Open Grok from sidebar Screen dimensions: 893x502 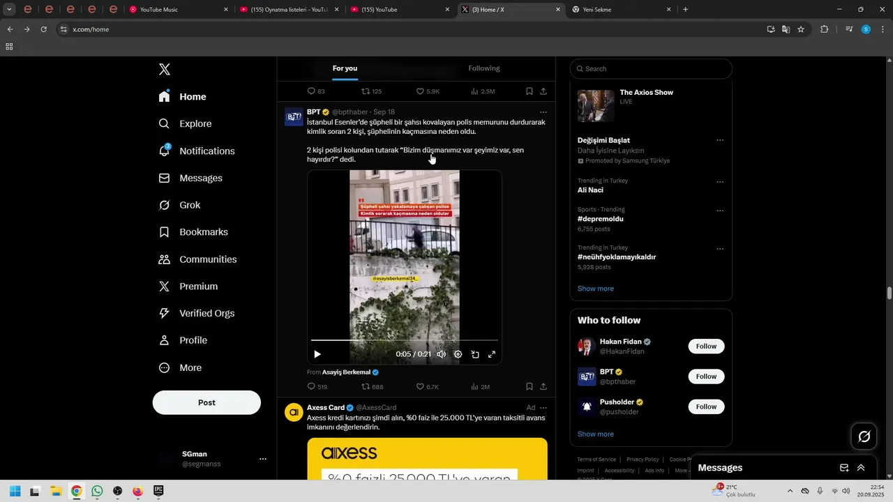179,205
